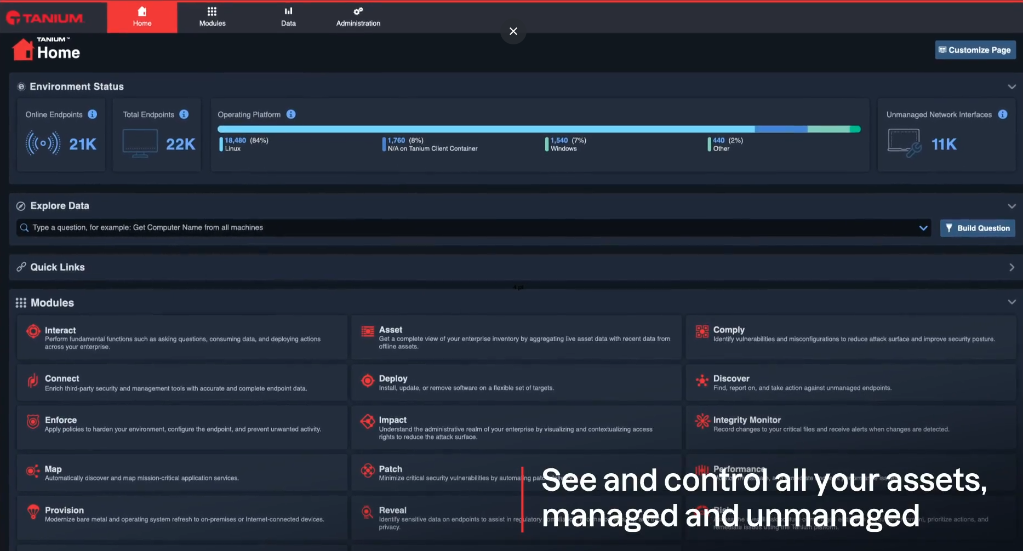Open the Administration menu
The height and width of the screenshot is (551, 1023).
point(358,17)
